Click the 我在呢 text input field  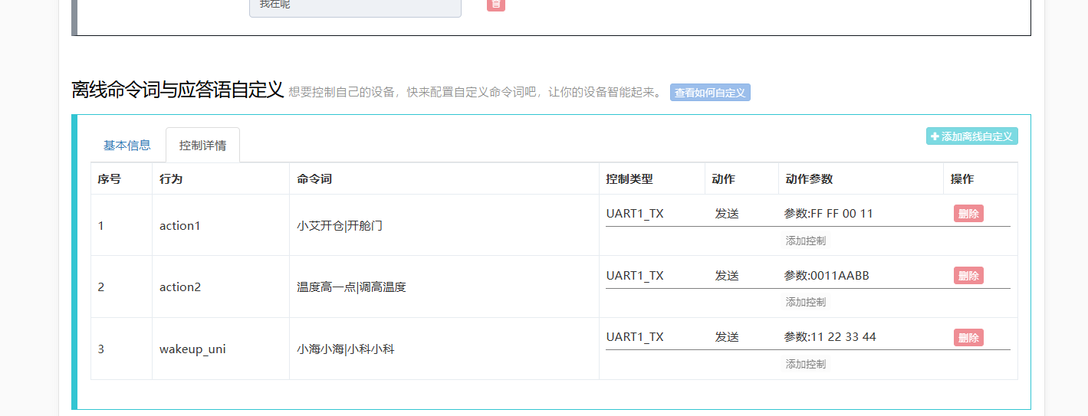point(355,6)
